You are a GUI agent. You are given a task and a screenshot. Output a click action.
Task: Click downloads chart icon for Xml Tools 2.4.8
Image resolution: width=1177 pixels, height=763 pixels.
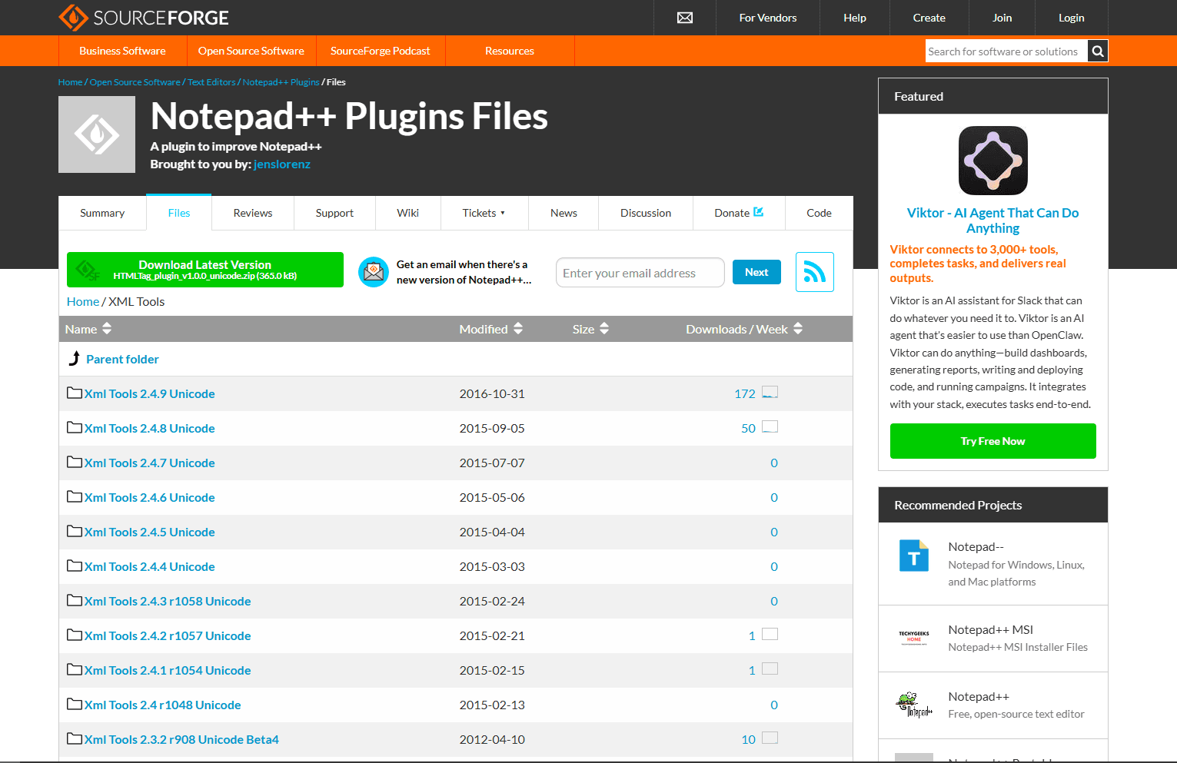pyautogui.click(x=770, y=427)
